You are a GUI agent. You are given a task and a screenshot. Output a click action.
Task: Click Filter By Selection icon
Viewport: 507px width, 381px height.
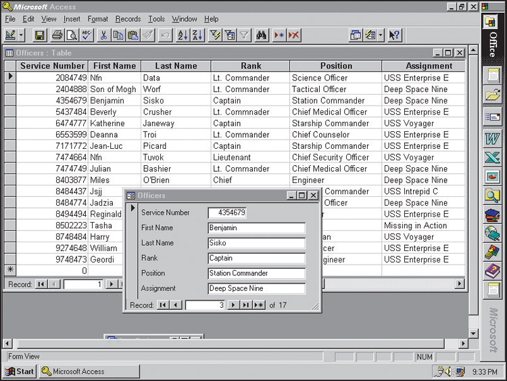pos(215,35)
